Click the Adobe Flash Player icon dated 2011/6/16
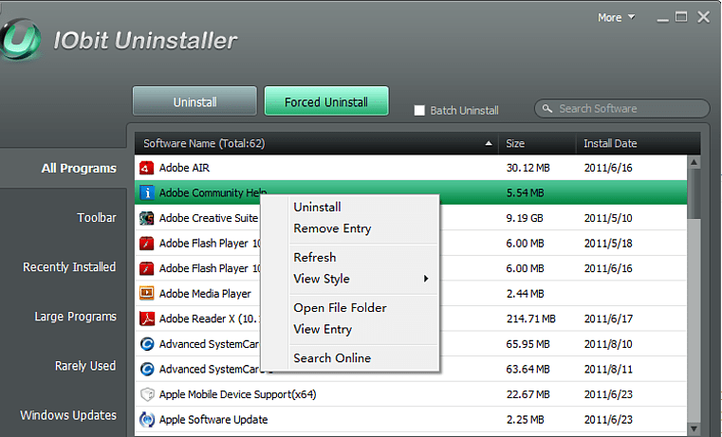Image resolution: width=722 pixels, height=437 pixels. pyautogui.click(x=146, y=268)
